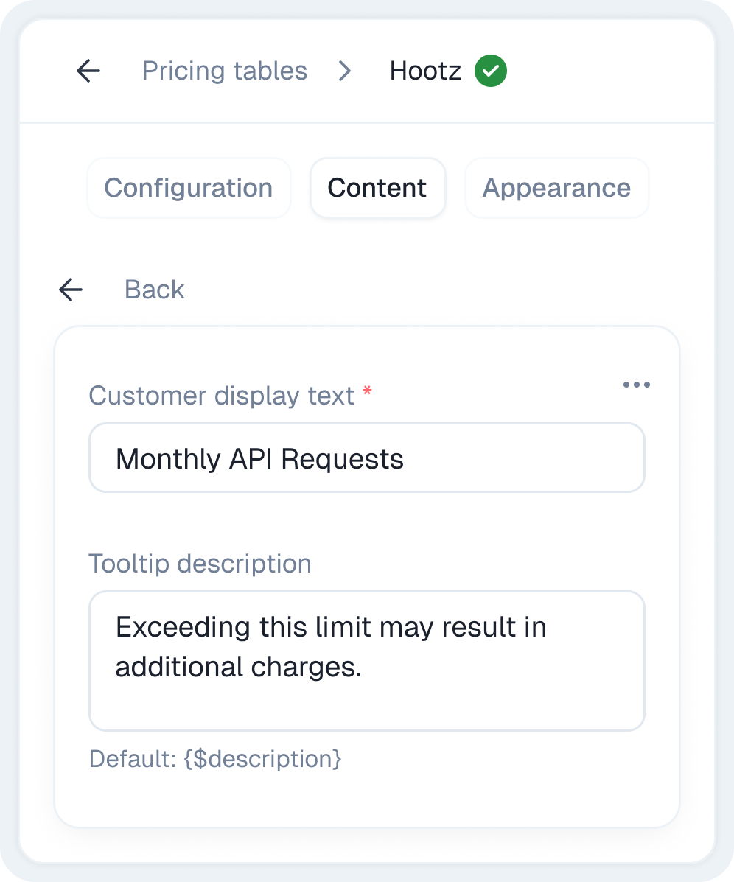The height and width of the screenshot is (882, 734).
Task: Open the three-dot options menu
Action: [636, 385]
